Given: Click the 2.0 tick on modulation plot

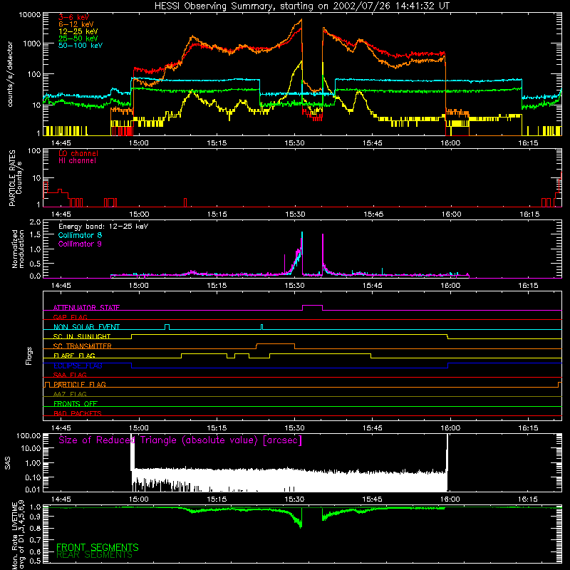Looking at the screenshot, I should pyautogui.click(x=34, y=222).
